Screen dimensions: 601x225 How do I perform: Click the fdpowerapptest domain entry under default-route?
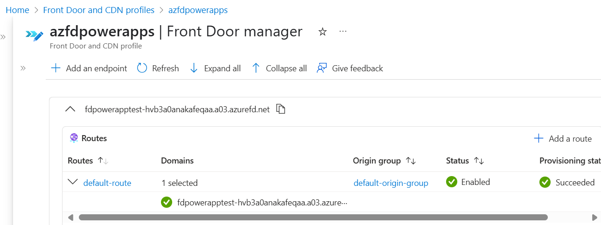point(262,203)
